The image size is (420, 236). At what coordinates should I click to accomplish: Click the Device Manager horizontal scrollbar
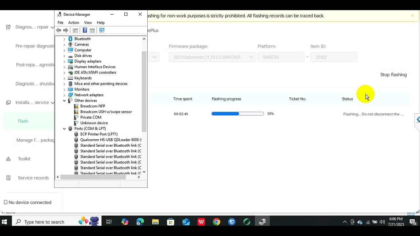click(x=93, y=177)
